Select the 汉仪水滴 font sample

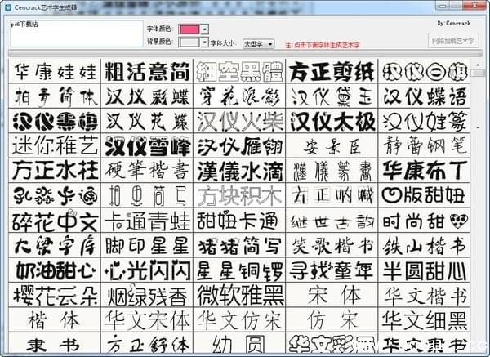coord(239,171)
